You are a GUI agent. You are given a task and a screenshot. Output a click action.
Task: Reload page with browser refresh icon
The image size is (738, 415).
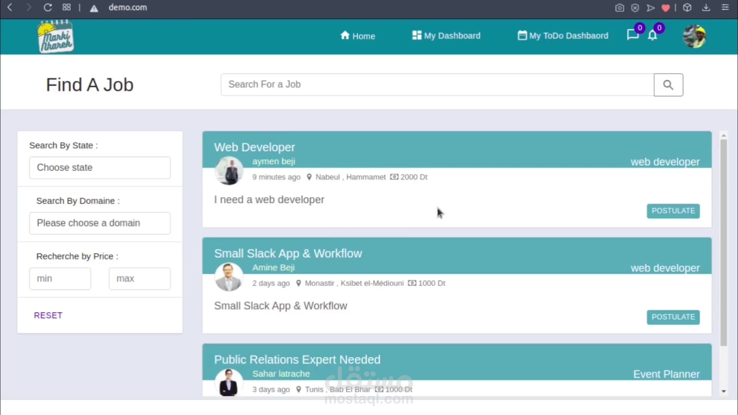coord(48,7)
